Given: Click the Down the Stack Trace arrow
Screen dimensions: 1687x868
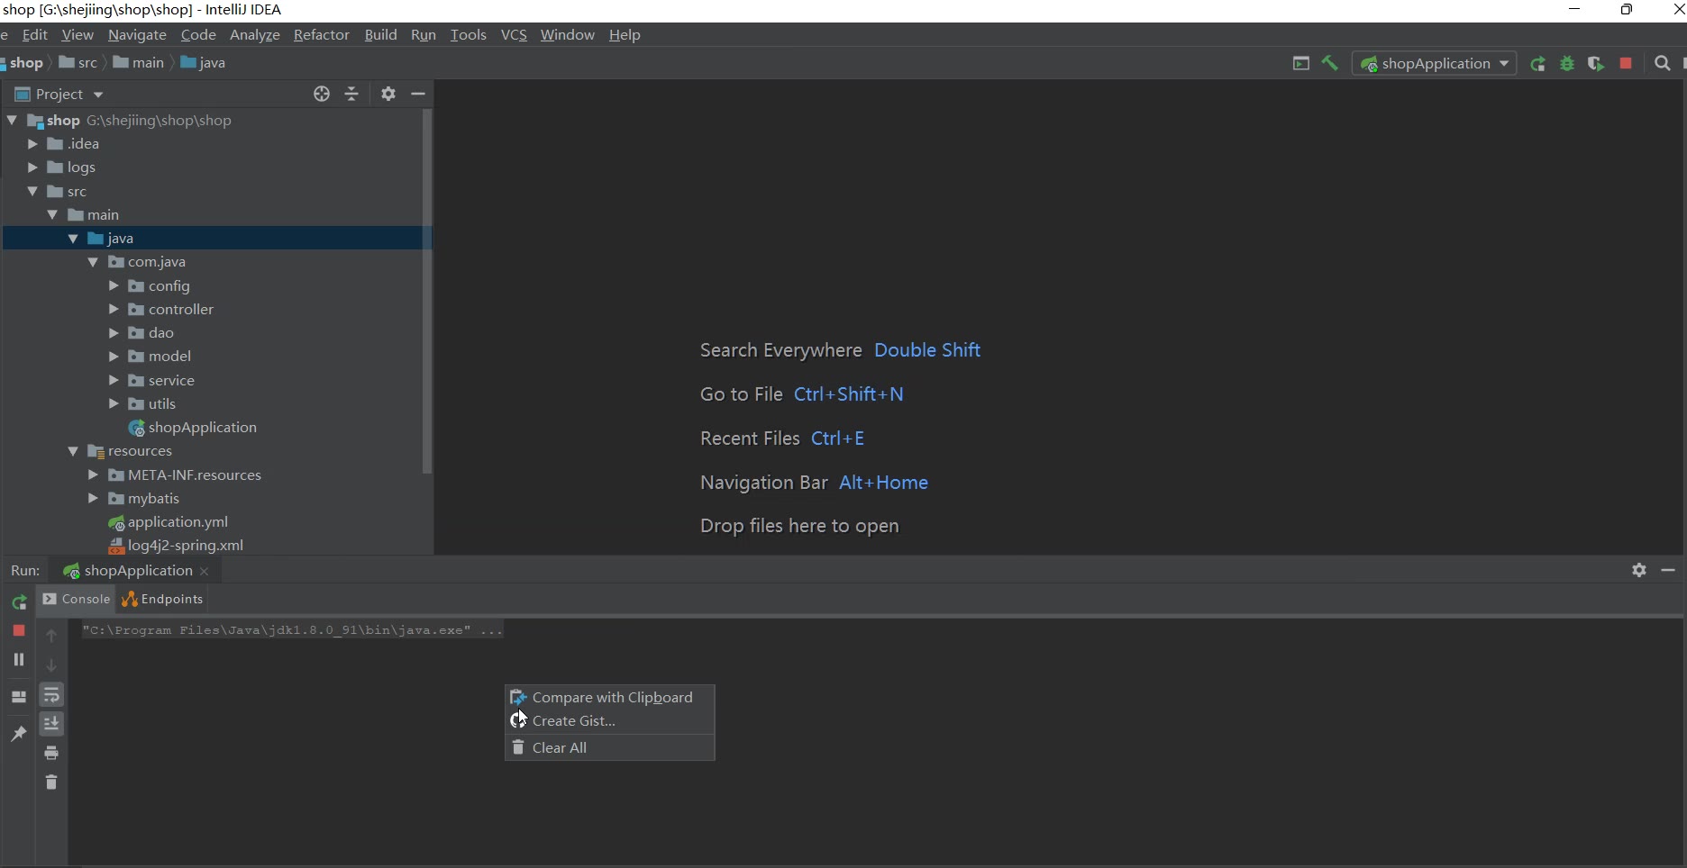Looking at the screenshot, I should [x=51, y=665].
